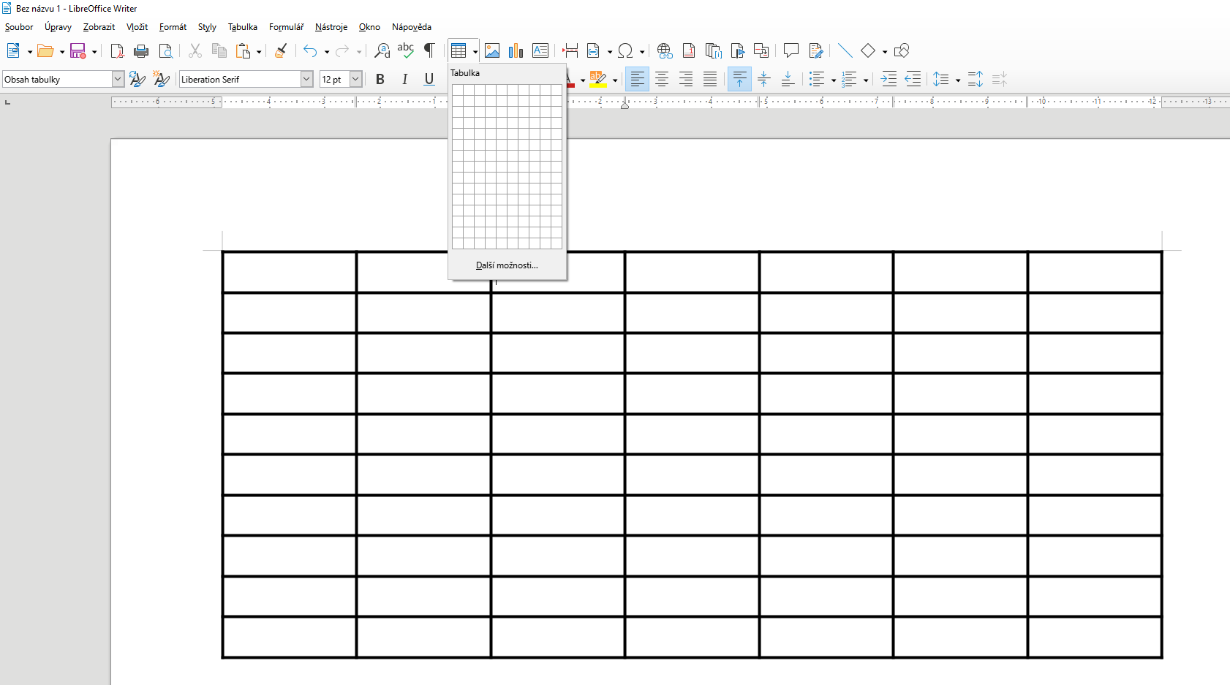Click the Find and Replace icon

point(382,51)
